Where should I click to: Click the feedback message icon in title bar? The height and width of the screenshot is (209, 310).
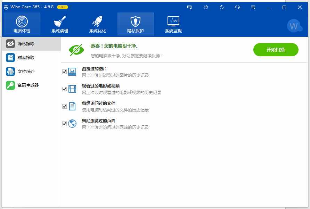coord(189,7)
